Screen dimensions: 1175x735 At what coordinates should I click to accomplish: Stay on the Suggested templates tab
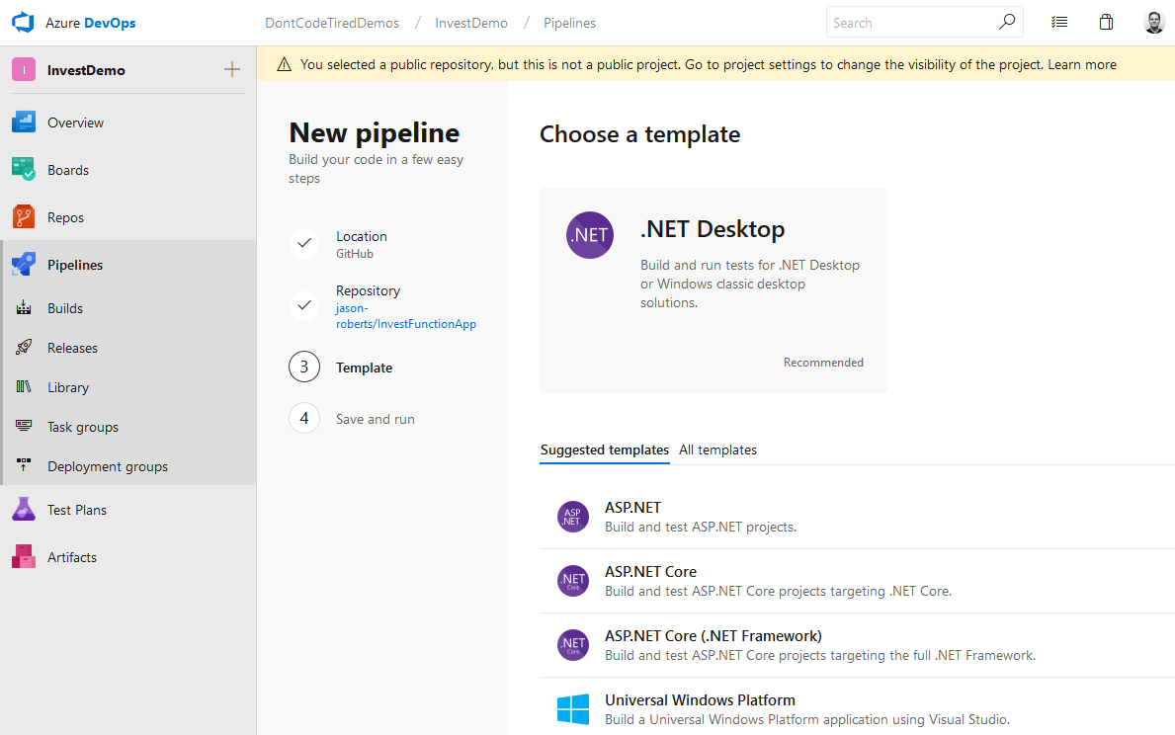tap(604, 449)
